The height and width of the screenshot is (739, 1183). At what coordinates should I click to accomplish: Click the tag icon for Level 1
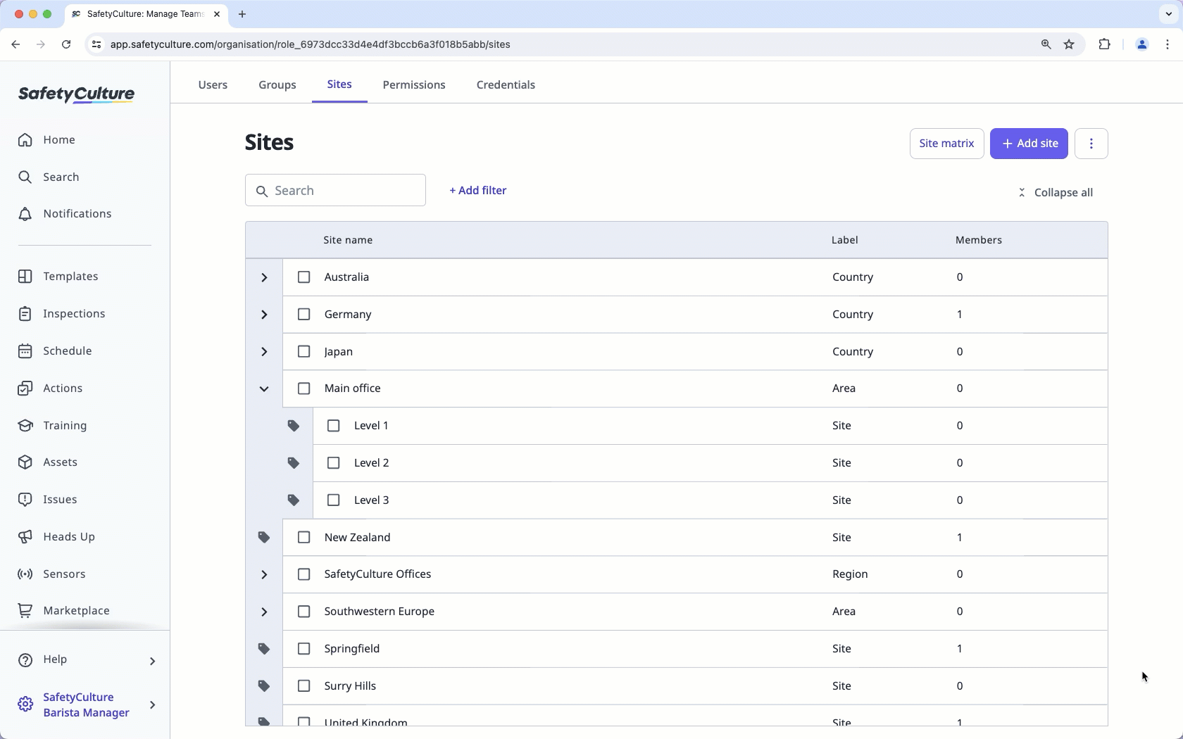[294, 426]
